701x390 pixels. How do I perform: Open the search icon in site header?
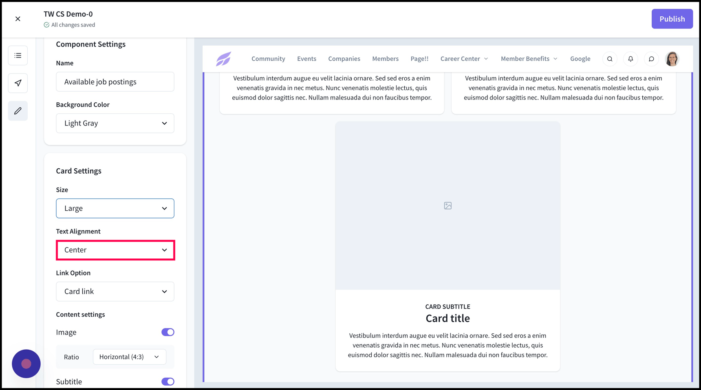pyautogui.click(x=610, y=59)
